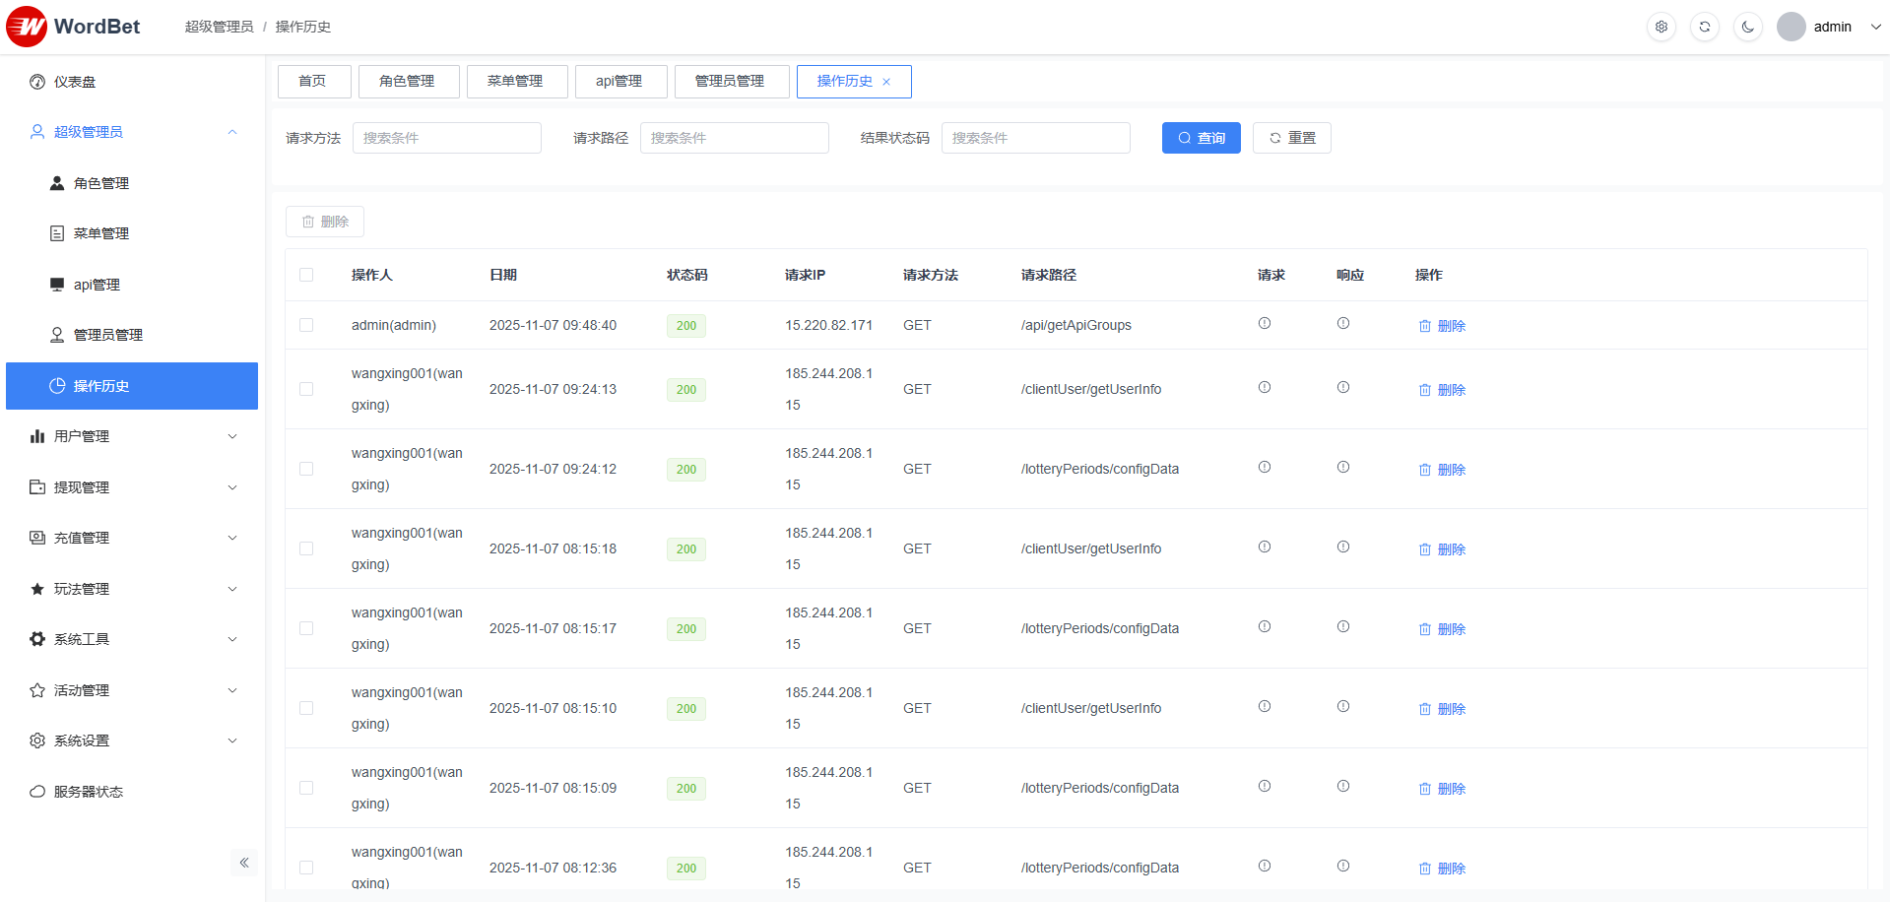Check the row dated 2025-11-07 09:24:13
1890x902 pixels.
point(306,389)
